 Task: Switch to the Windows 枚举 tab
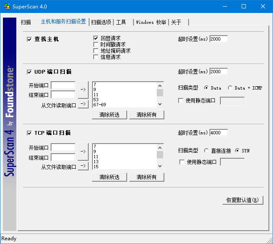(x=151, y=22)
